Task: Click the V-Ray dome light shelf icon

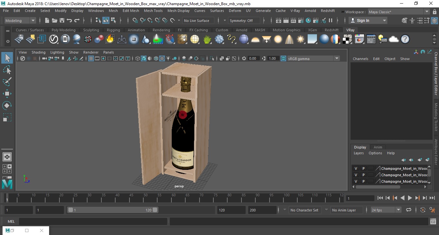Action: coord(255,39)
